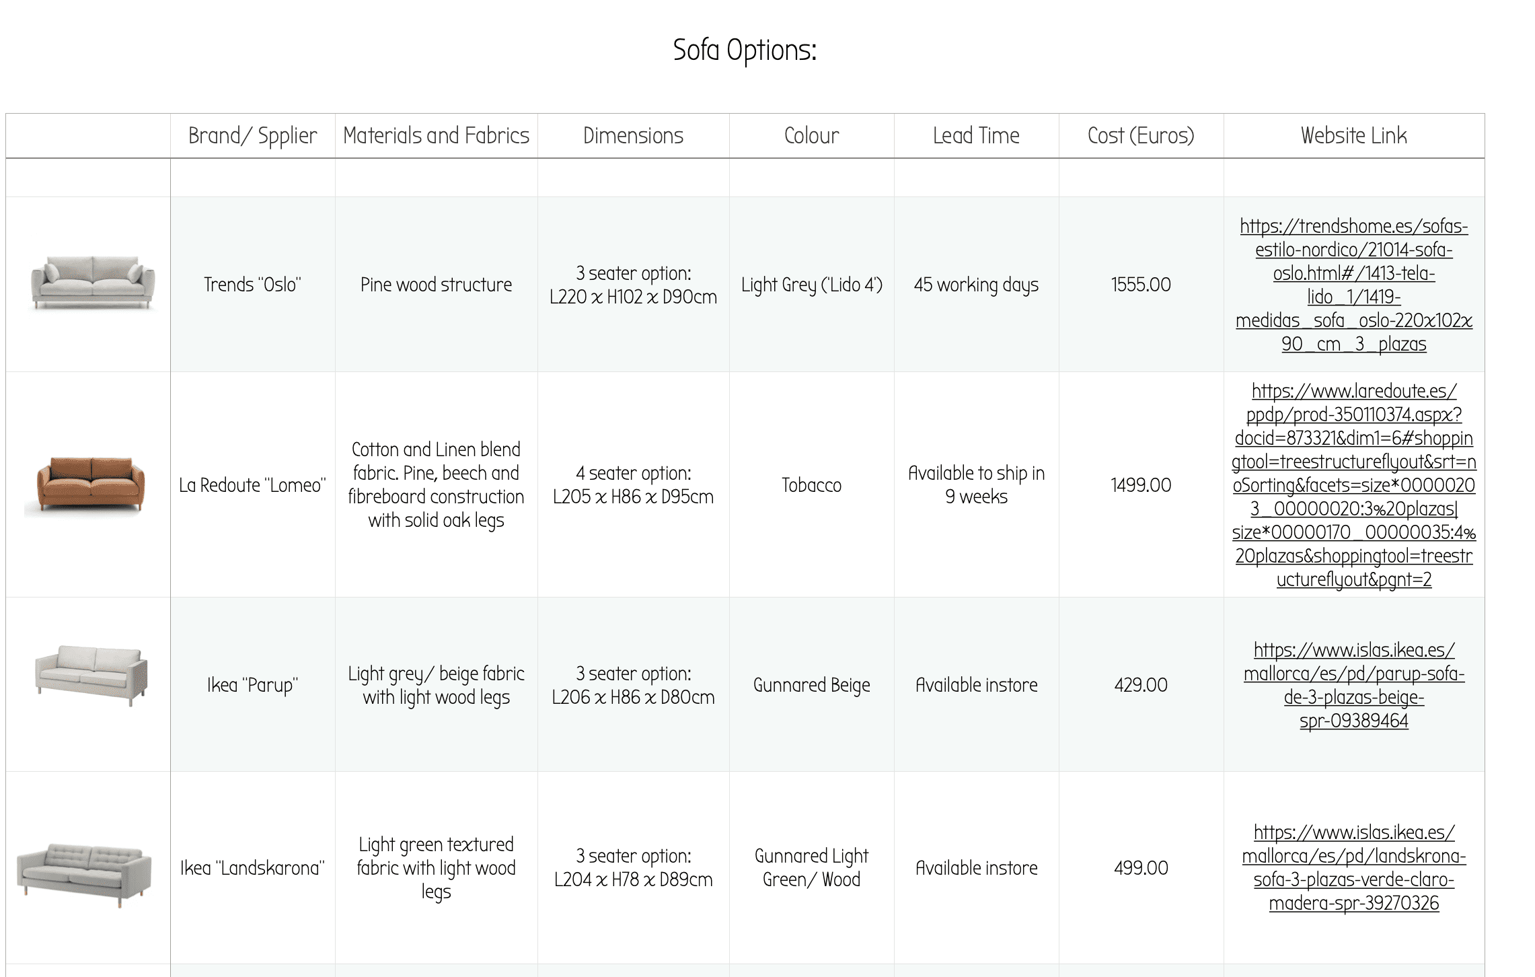Open the Ikea Parup sofa website link
Image resolution: width=1535 pixels, height=977 pixels.
1353,685
